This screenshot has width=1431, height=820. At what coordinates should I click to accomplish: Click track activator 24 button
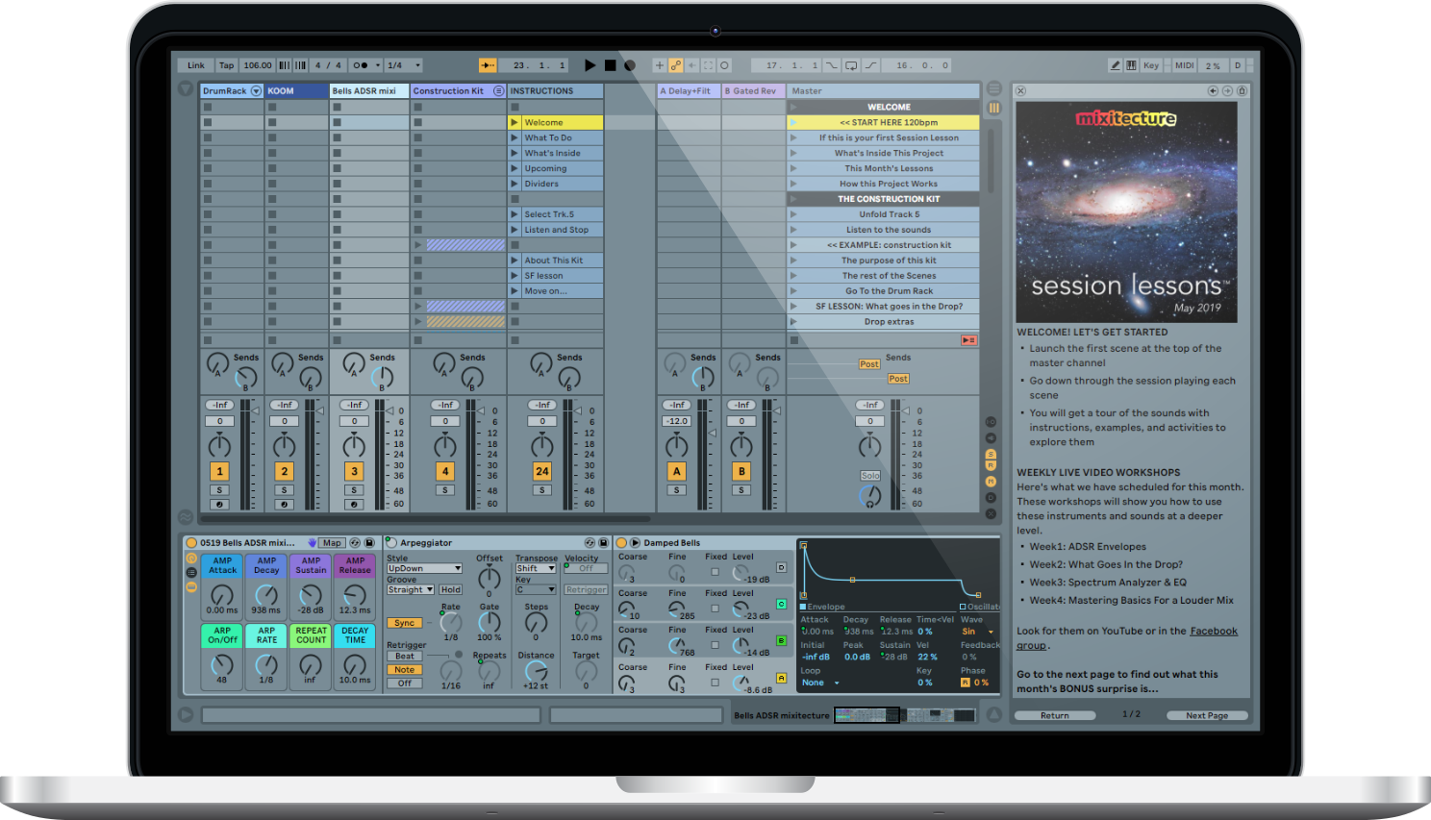(x=541, y=471)
